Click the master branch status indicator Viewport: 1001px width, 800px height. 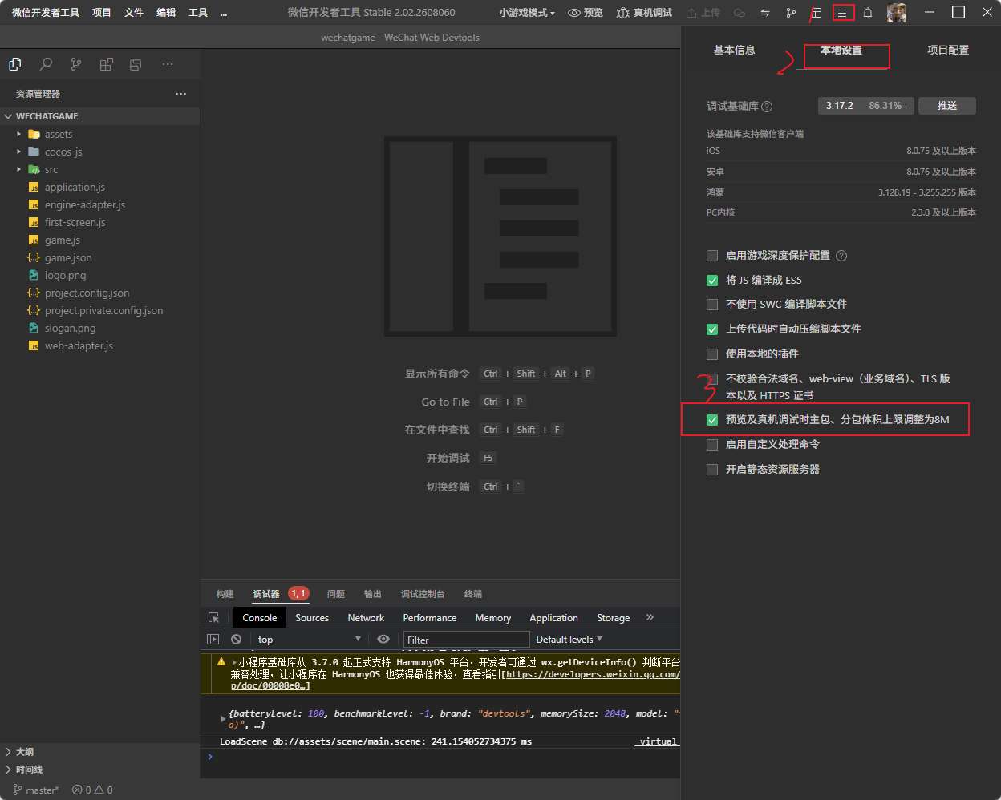tap(36, 790)
